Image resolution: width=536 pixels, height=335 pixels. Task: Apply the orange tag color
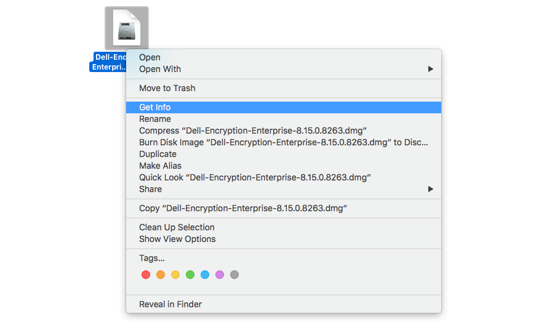click(x=161, y=275)
